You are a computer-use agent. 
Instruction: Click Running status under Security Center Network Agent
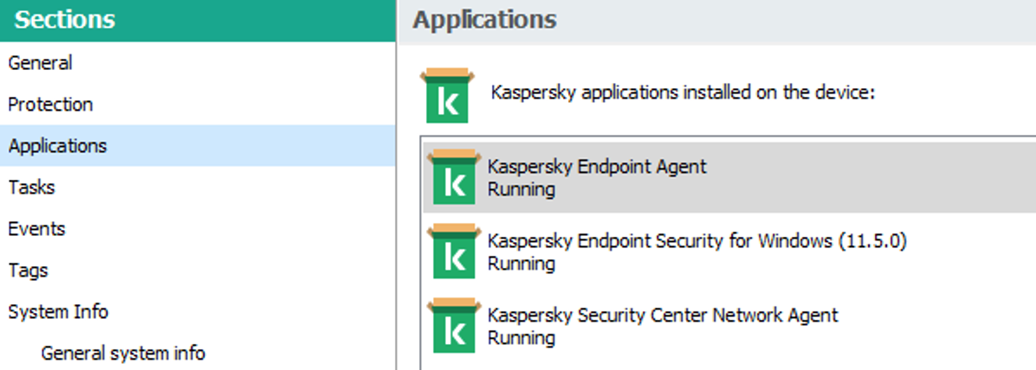pyautogui.click(x=521, y=337)
